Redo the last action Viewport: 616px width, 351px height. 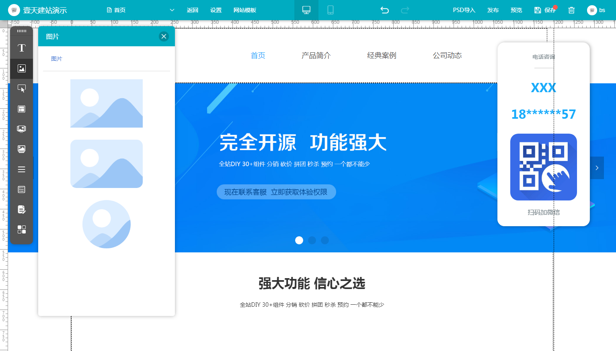click(x=405, y=10)
